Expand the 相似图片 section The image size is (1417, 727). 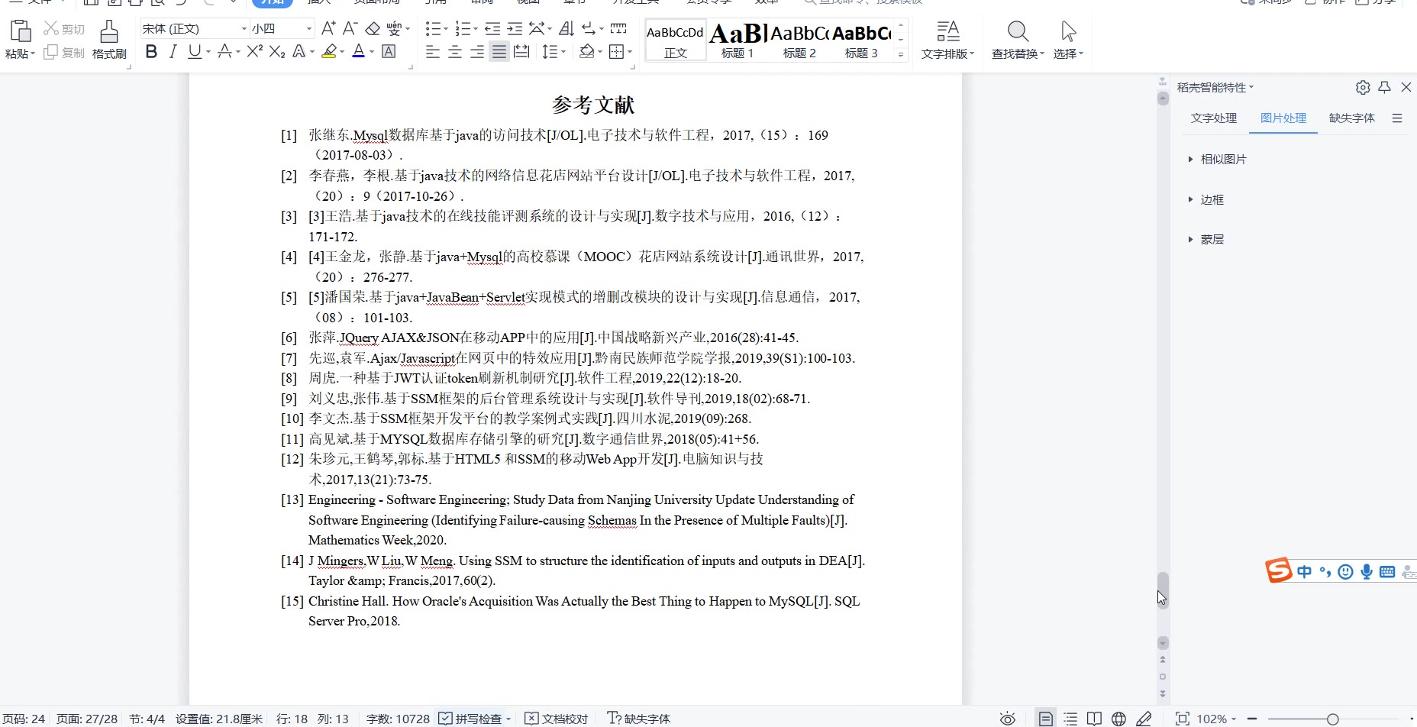pyautogui.click(x=1217, y=159)
